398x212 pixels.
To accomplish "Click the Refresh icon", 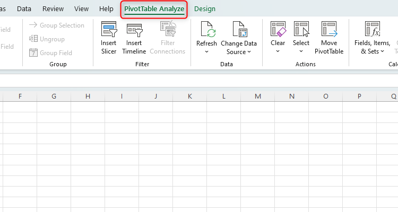I will point(206,30).
